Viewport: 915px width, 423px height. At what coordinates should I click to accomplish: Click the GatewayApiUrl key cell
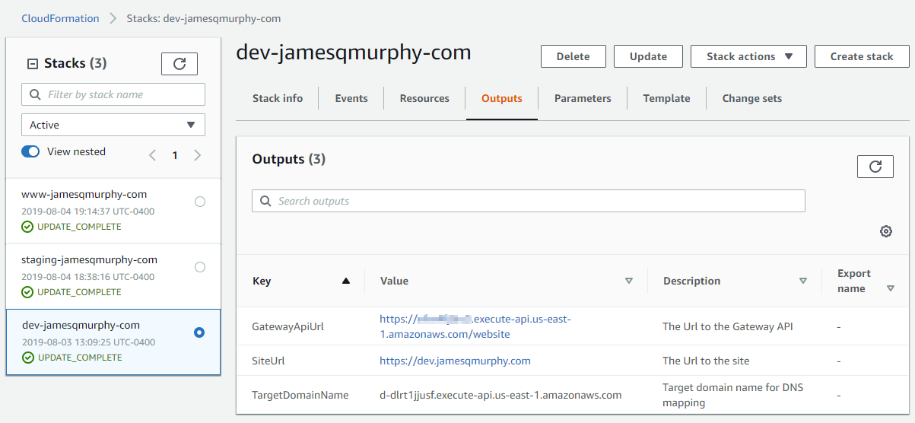pos(288,326)
